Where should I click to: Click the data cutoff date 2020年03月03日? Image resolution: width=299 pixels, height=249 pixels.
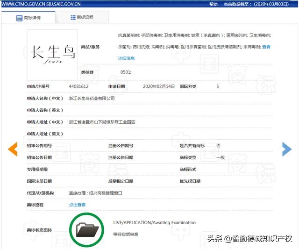point(271,4)
